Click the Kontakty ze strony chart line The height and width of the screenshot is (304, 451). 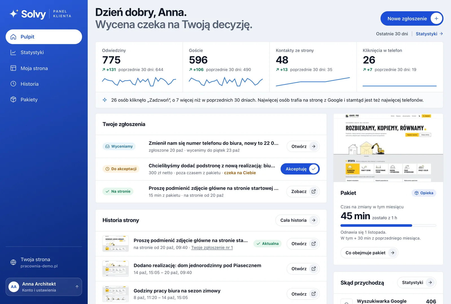pyautogui.click(x=313, y=82)
